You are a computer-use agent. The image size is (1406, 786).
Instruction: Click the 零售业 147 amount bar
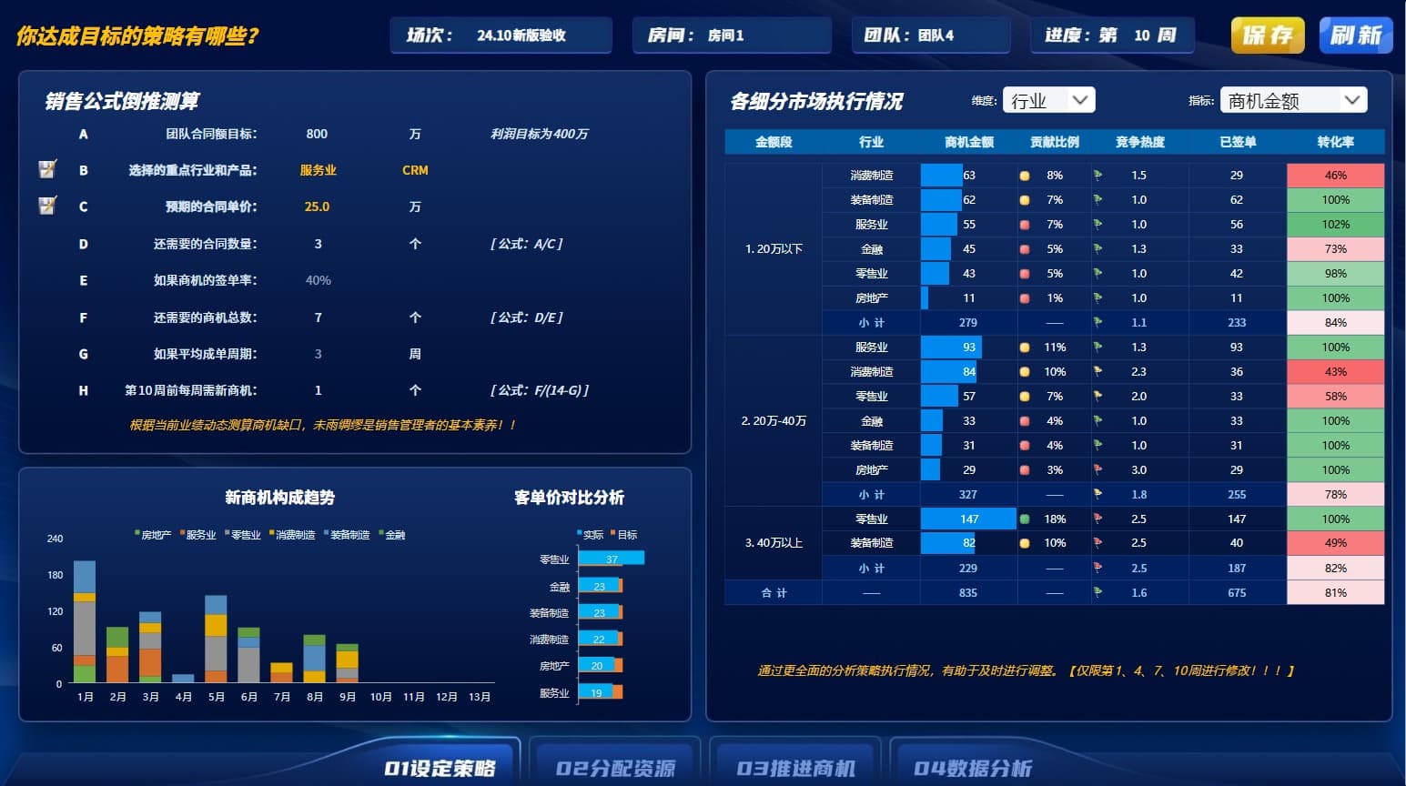pyautogui.click(x=968, y=519)
